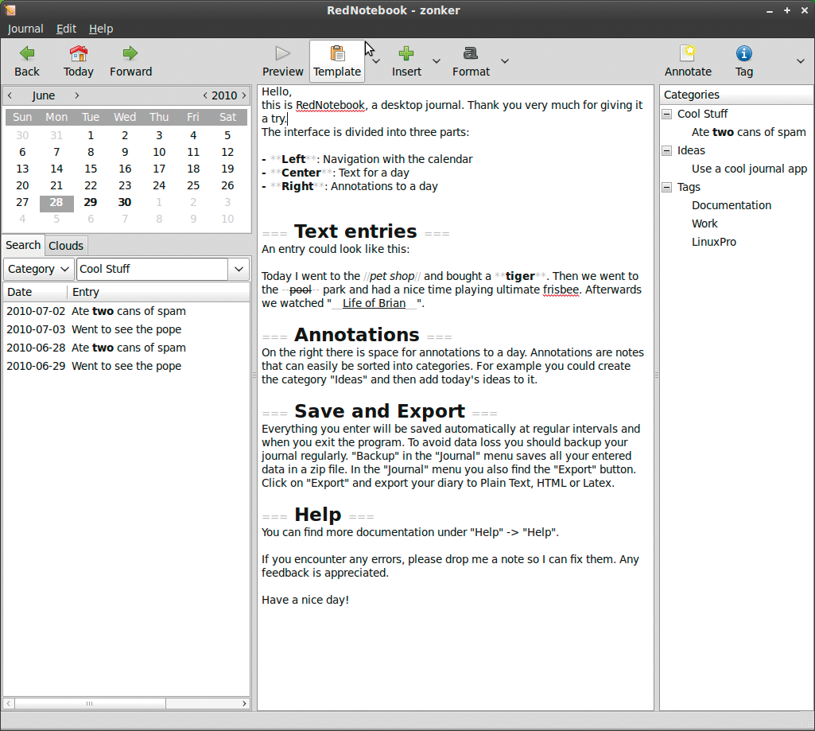Image resolution: width=815 pixels, height=731 pixels.
Task: Collapse the Ideas category
Action: tap(667, 151)
